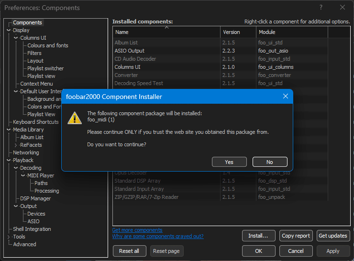Open Advanced preferences page
Viewport: 354px width, 261px height.
tap(24, 245)
